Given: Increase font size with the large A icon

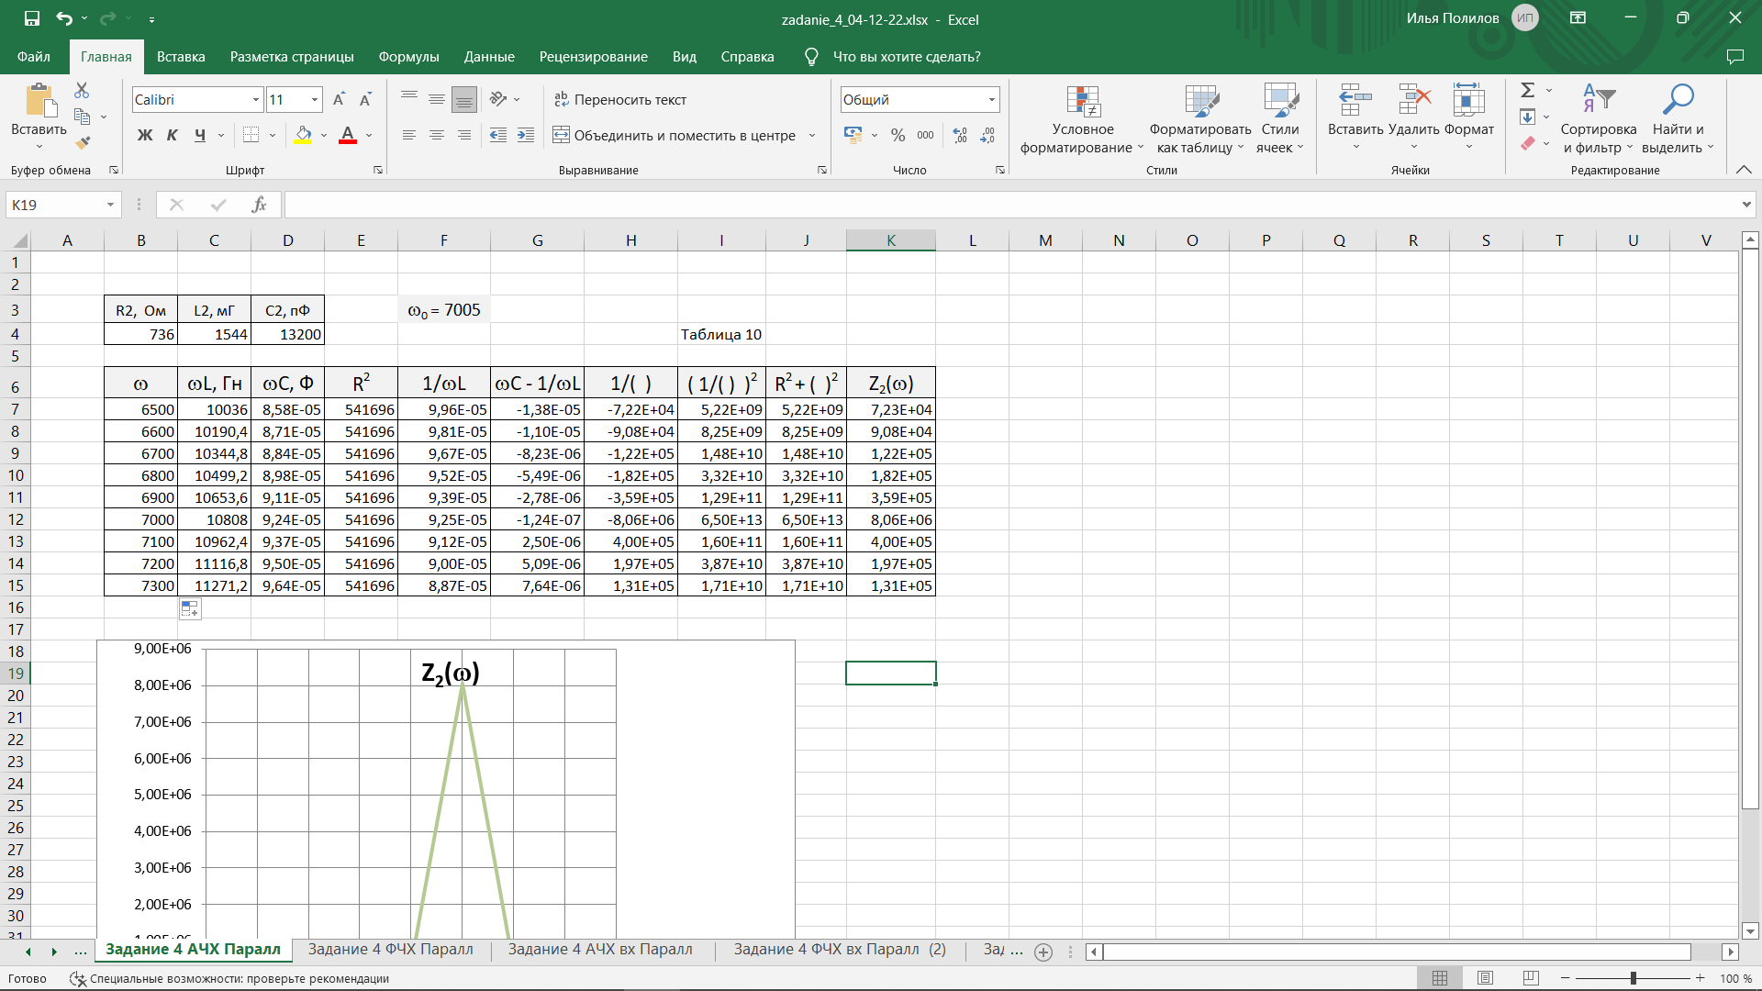Looking at the screenshot, I should [339, 99].
